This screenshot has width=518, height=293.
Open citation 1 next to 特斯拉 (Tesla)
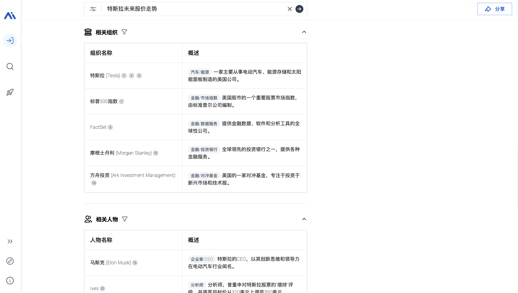pyautogui.click(x=124, y=76)
